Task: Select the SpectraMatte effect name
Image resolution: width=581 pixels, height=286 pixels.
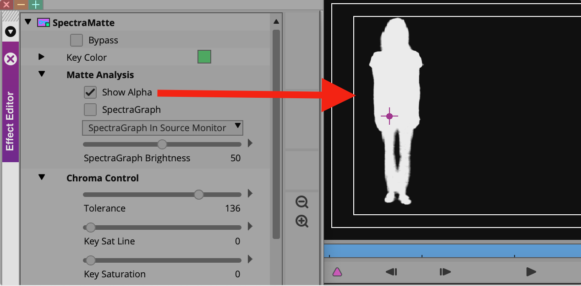Action: [x=83, y=23]
